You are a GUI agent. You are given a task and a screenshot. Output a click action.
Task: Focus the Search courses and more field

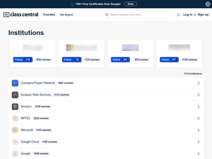coord(138,15)
